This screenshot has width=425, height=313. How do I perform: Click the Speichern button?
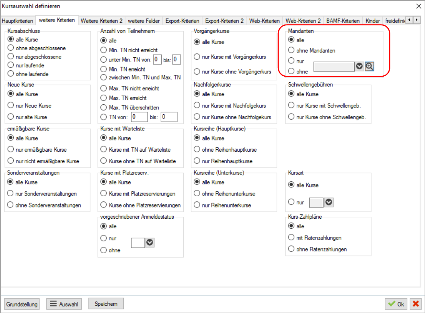coord(106,304)
